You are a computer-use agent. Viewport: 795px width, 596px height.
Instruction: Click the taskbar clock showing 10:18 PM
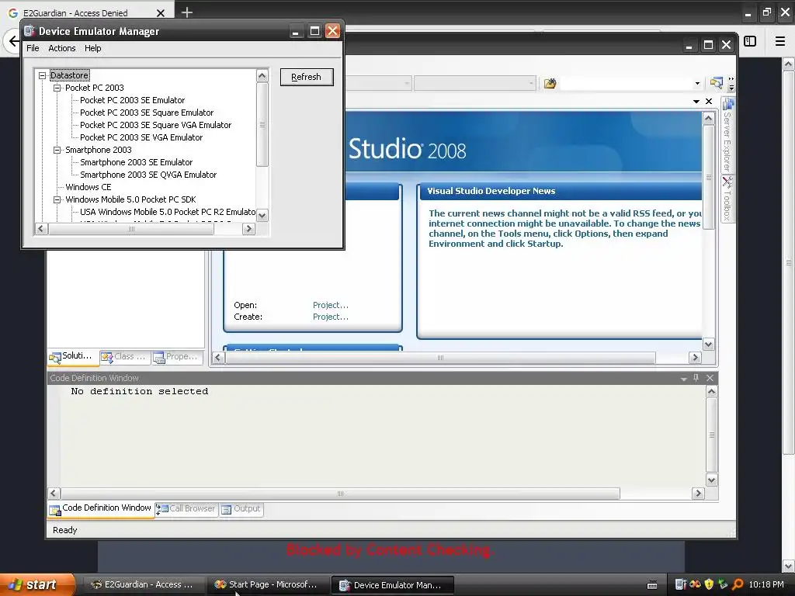point(766,585)
